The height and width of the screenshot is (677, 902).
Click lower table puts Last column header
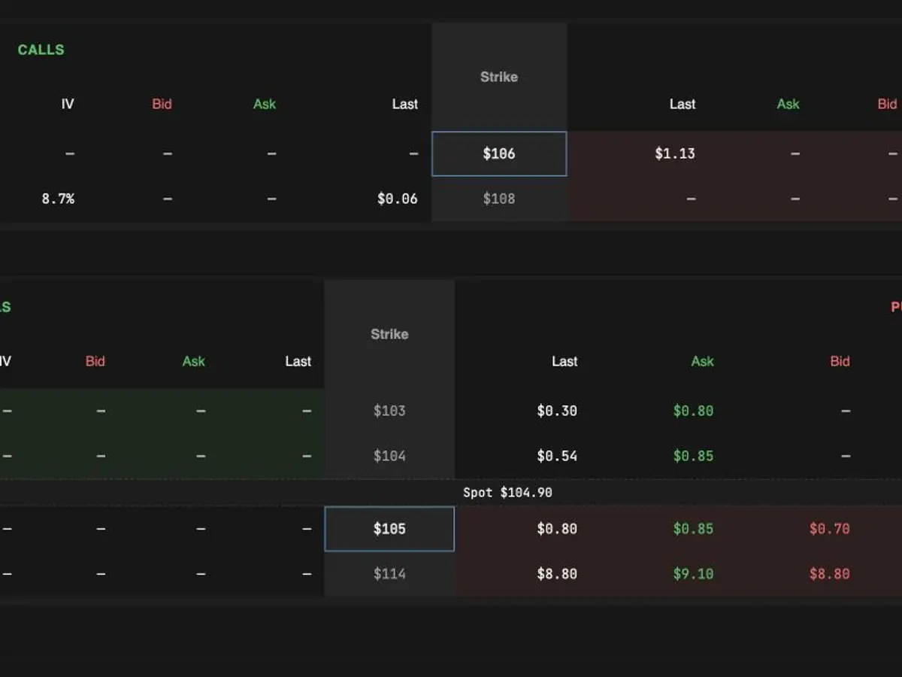tap(565, 361)
